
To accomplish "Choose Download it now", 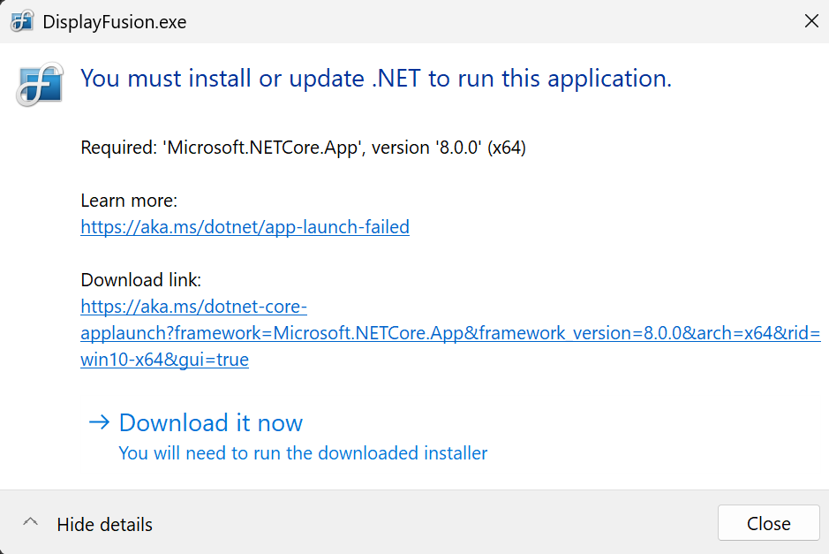I will pos(210,423).
